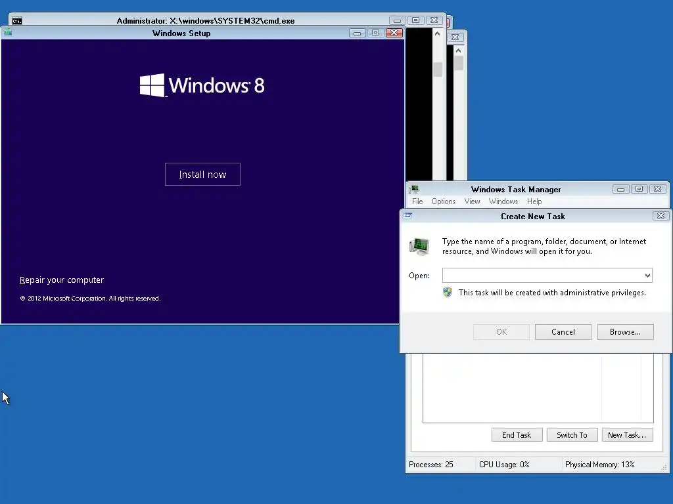Click the OK button in Create New Task
The image size is (673, 504).
tap(501, 331)
